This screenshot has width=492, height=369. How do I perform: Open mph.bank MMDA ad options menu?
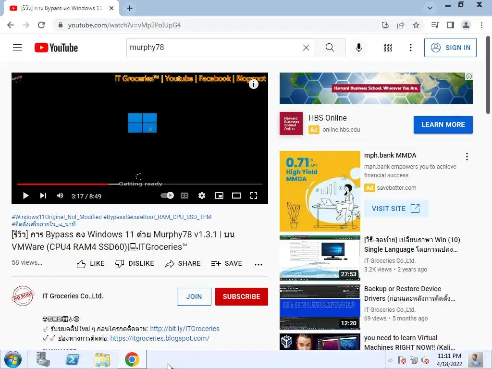[x=467, y=157]
